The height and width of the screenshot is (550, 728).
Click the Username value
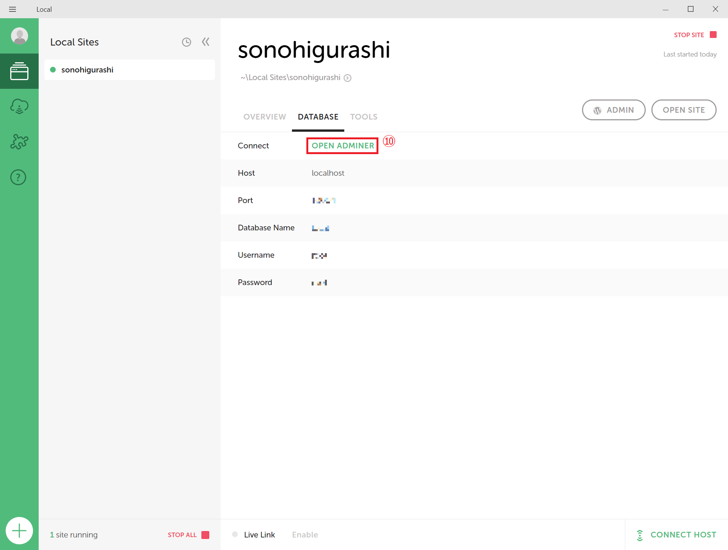click(x=319, y=255)
